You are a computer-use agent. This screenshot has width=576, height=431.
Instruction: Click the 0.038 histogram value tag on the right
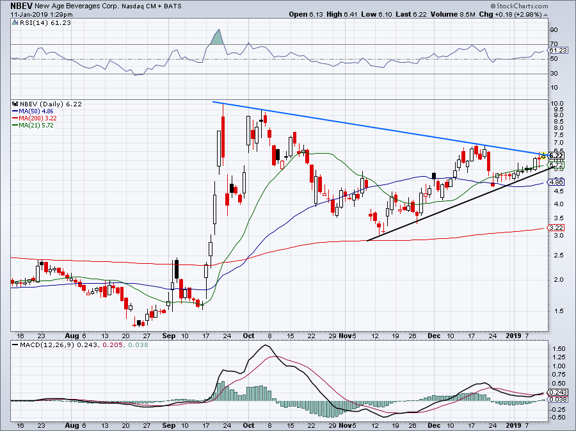(558, 399)
